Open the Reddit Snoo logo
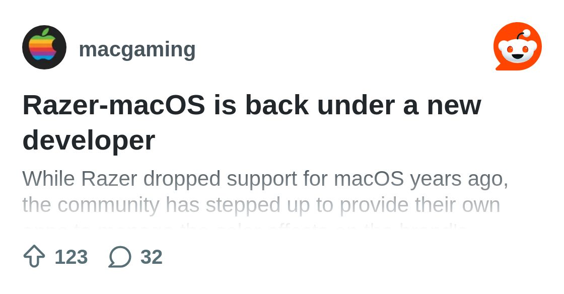The height and width of the screenshot is (294, 564). pyautogui.click(x=518, y=46)
